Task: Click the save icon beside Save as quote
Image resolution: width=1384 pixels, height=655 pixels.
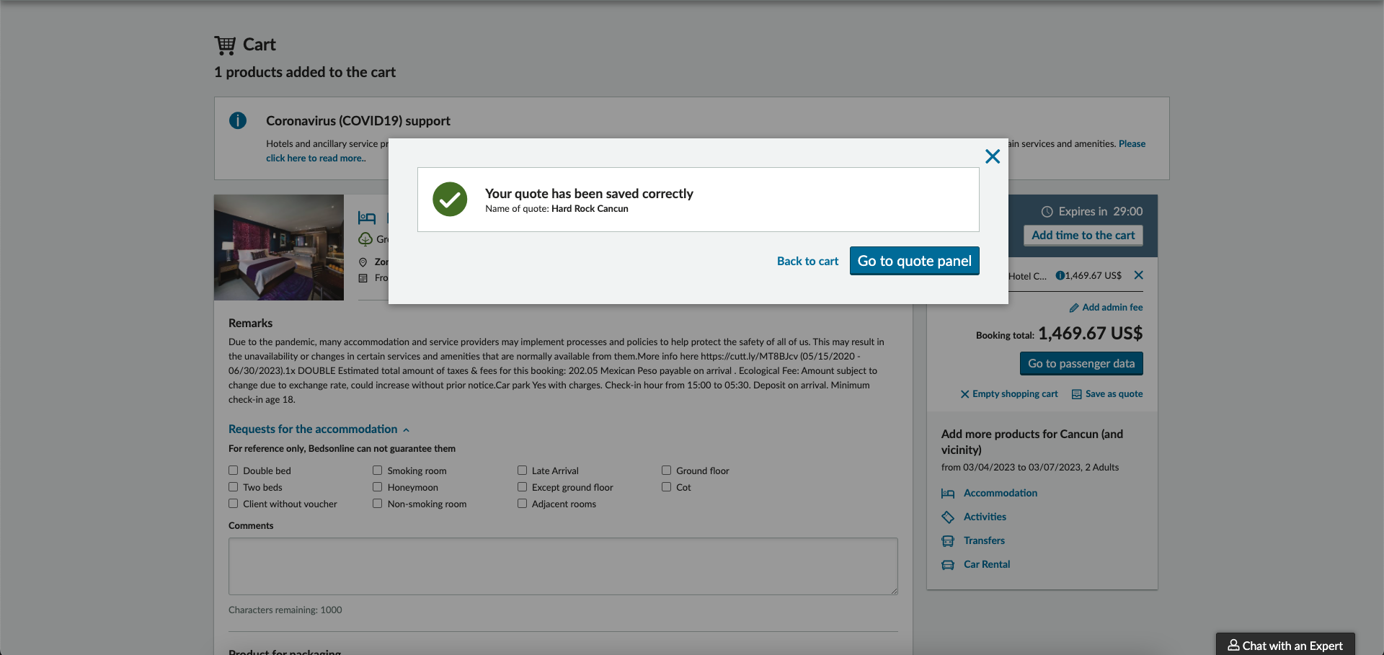Action: [1076, 394]
